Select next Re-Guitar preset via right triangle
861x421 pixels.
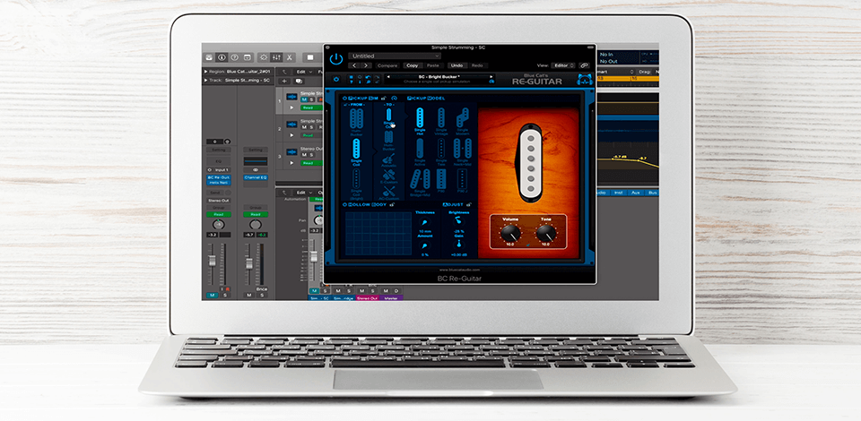[x=491, y=77]
